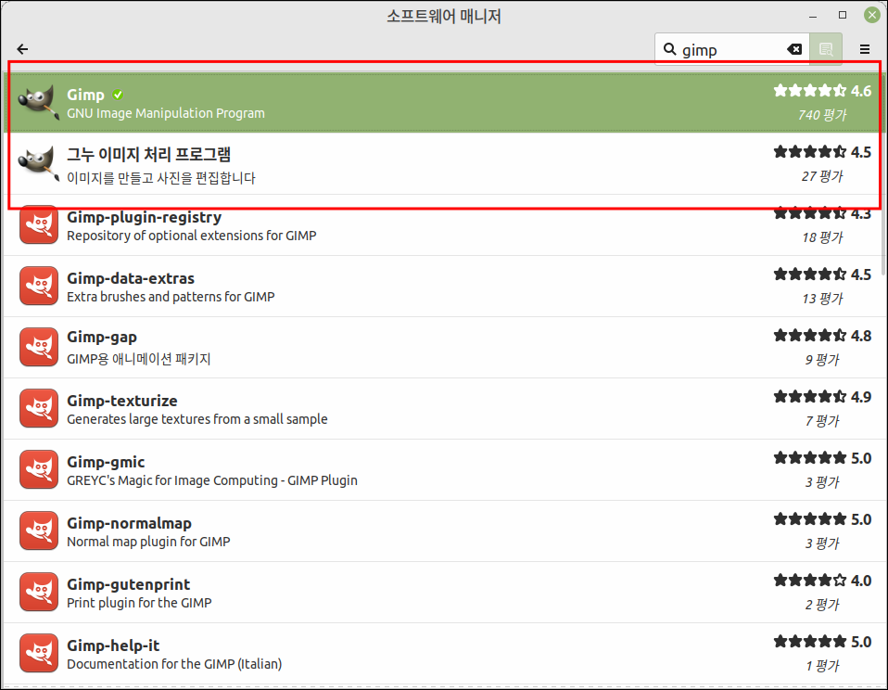Click 'GIMP용 애니메이션 패키지' description
The image size is (888, 690).
139,359
